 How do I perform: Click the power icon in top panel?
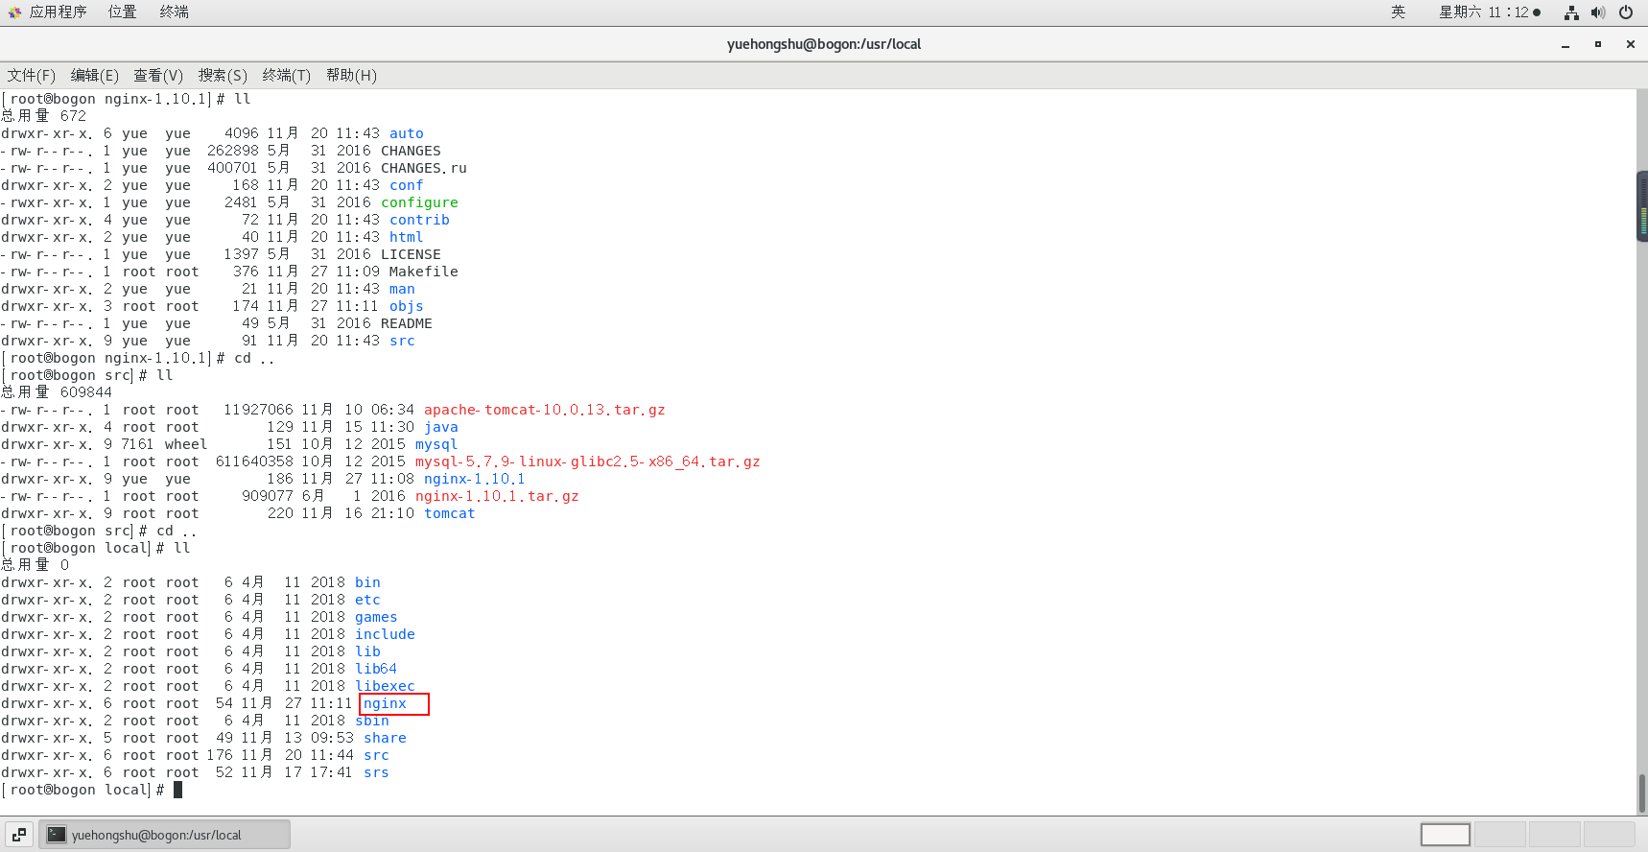click(x=1626, y=12)
